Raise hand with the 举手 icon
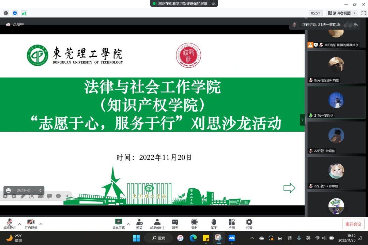Screen dimensions: 368x245 214,223
